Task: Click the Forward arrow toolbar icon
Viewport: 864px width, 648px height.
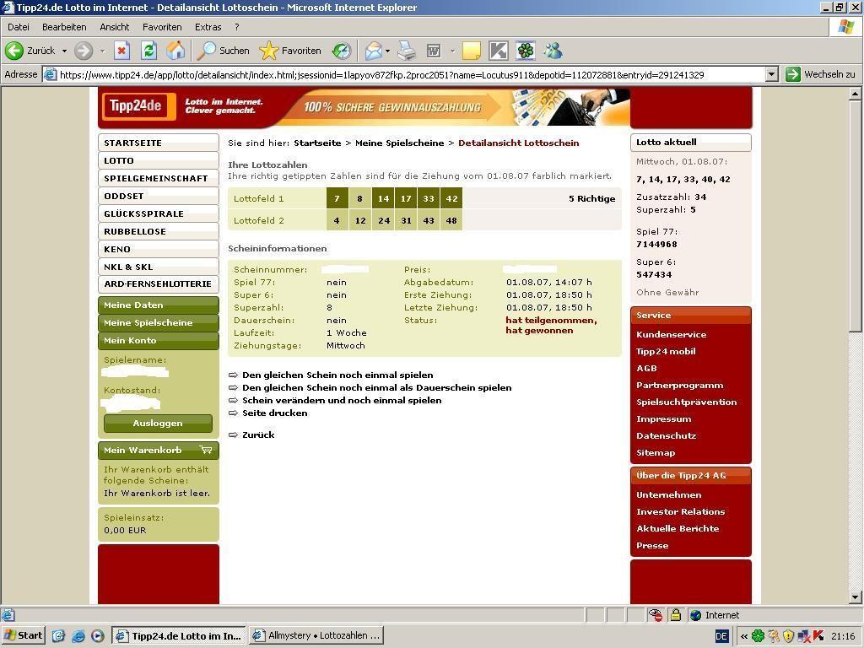Action: tap(84, 51)
